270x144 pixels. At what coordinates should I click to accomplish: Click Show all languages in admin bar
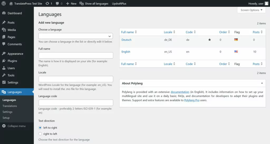[x=97, y=3]
